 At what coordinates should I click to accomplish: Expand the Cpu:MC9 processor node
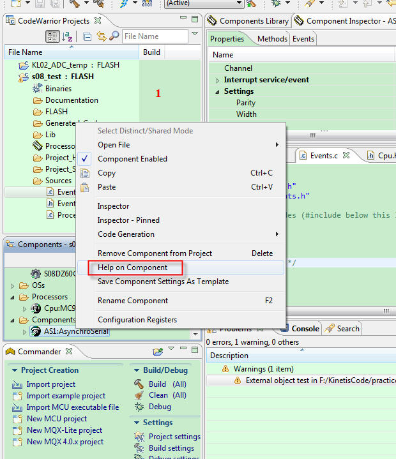[25, 309]
